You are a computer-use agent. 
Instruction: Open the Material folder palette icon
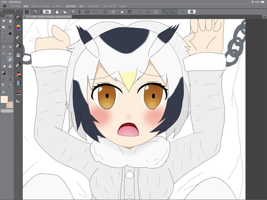tap(18, 101)
